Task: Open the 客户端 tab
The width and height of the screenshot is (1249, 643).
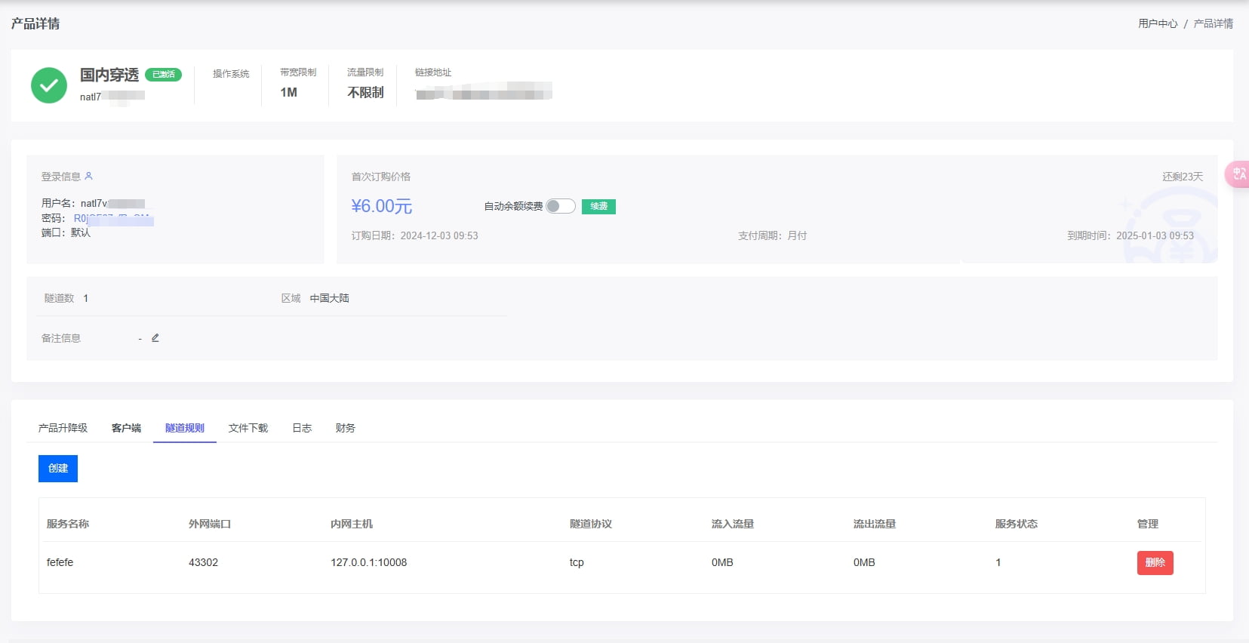Action: [x=126, y=428]
